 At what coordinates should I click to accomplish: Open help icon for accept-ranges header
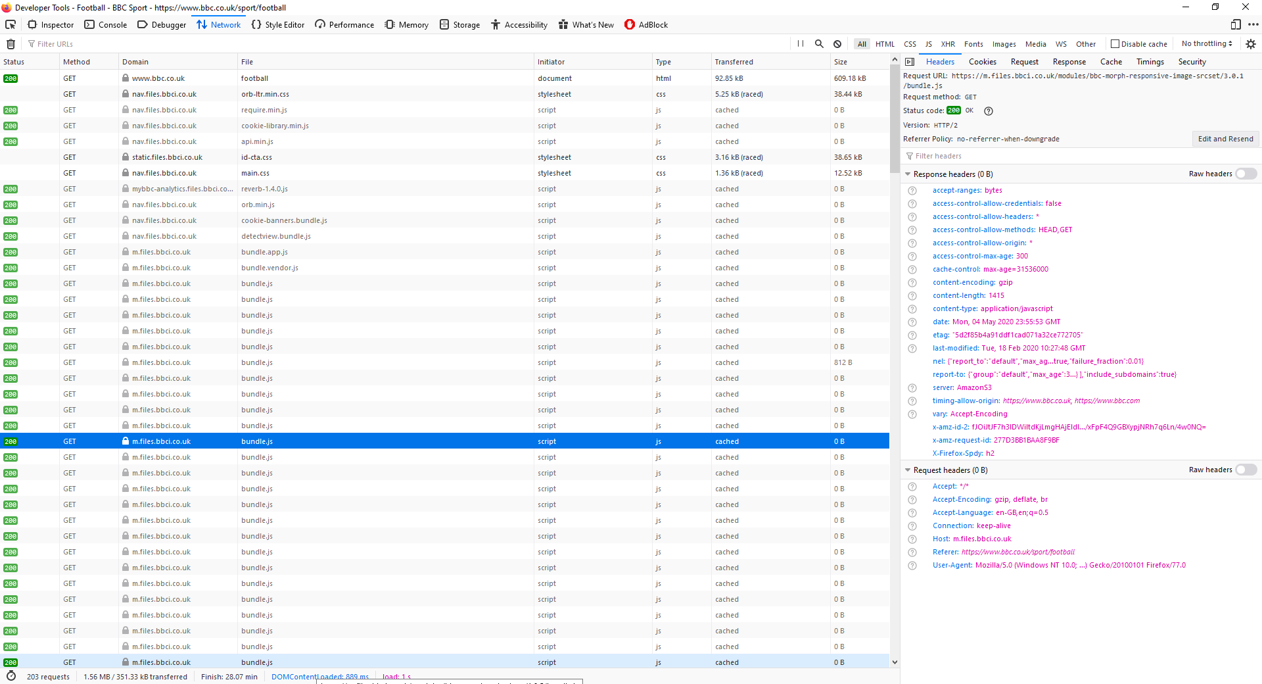912,191
